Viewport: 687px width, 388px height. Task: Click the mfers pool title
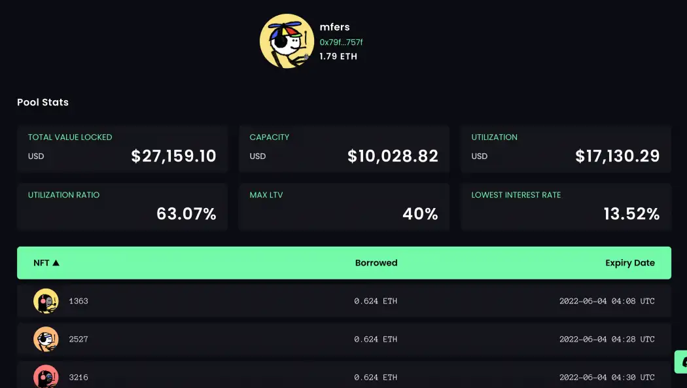tap(335, 27)
